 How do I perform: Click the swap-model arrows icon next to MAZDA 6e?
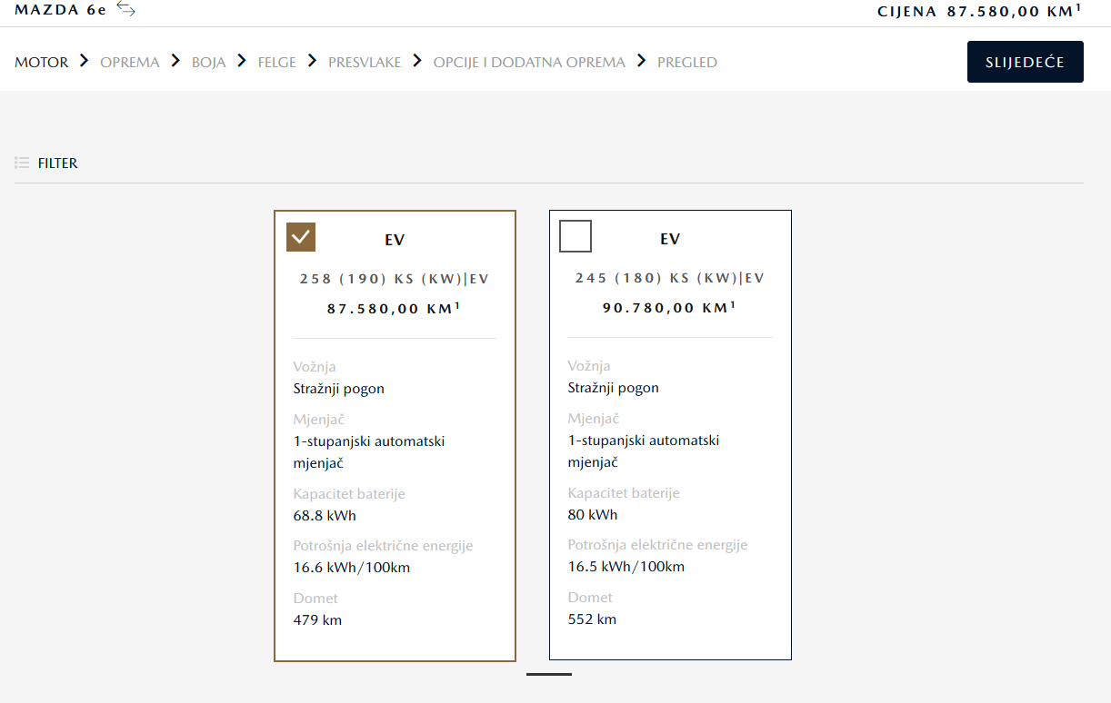pos(125,10)
